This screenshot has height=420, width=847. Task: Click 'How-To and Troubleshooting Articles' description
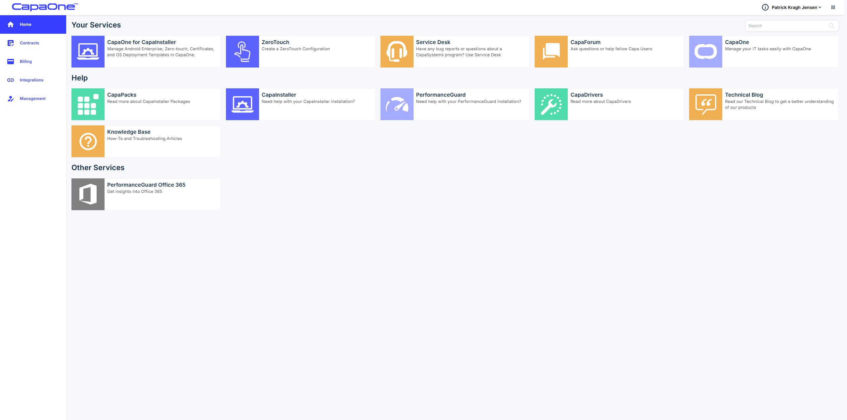(x=145, y=139)
